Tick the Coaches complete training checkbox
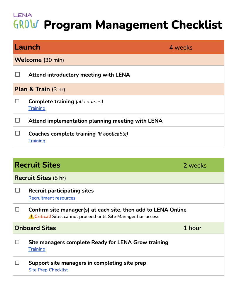 (x=18, y=133)
